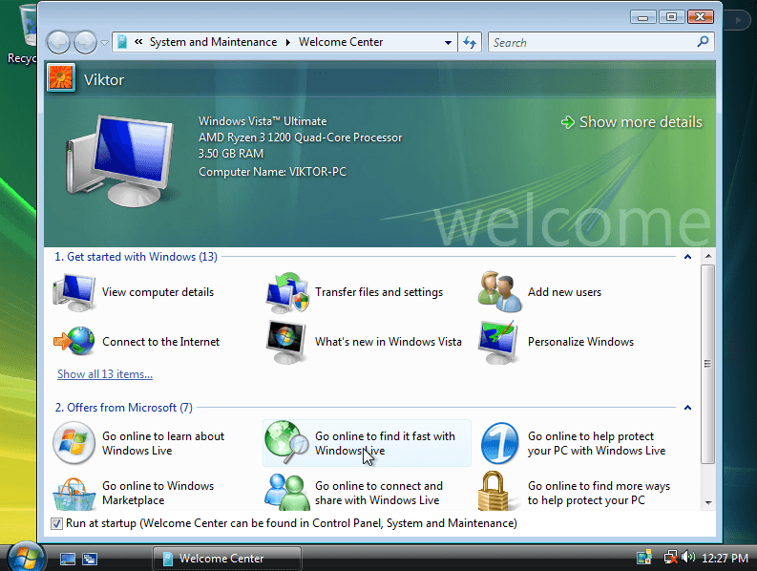This screenshot has width=757, height=571.
Task: Open Connect to the Internet globe icon
Action: pyautogui.click(x=74, y=342)
